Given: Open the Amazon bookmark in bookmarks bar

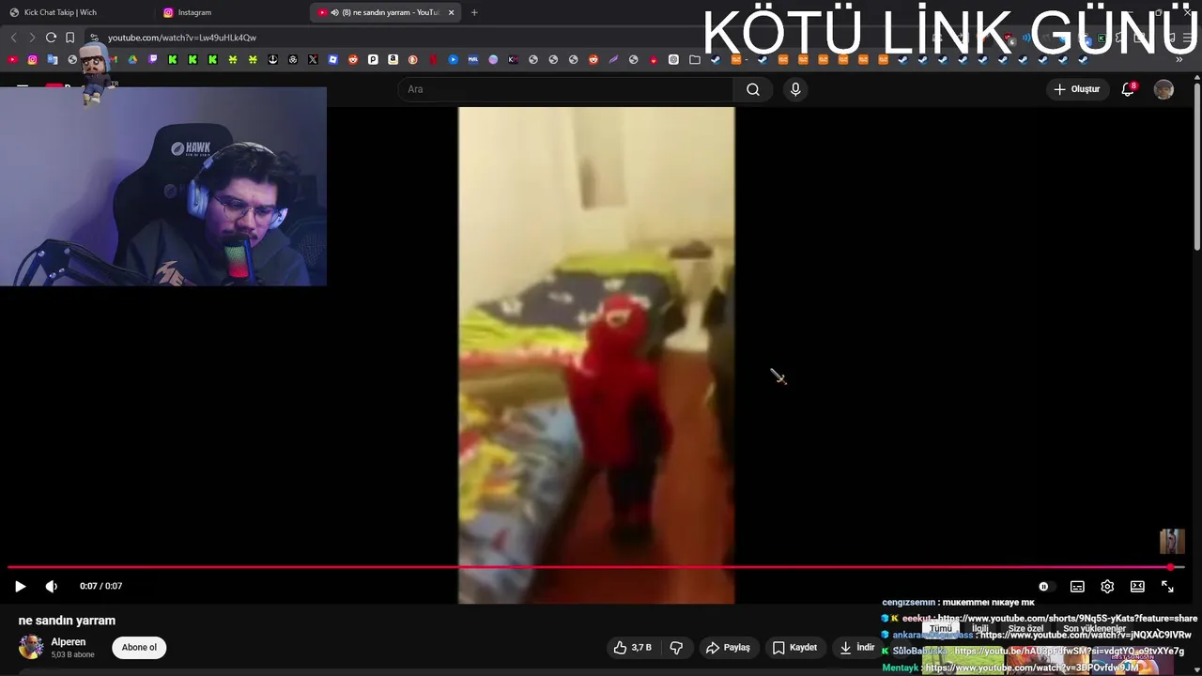Looking at the screenshot, I should 393,59.
